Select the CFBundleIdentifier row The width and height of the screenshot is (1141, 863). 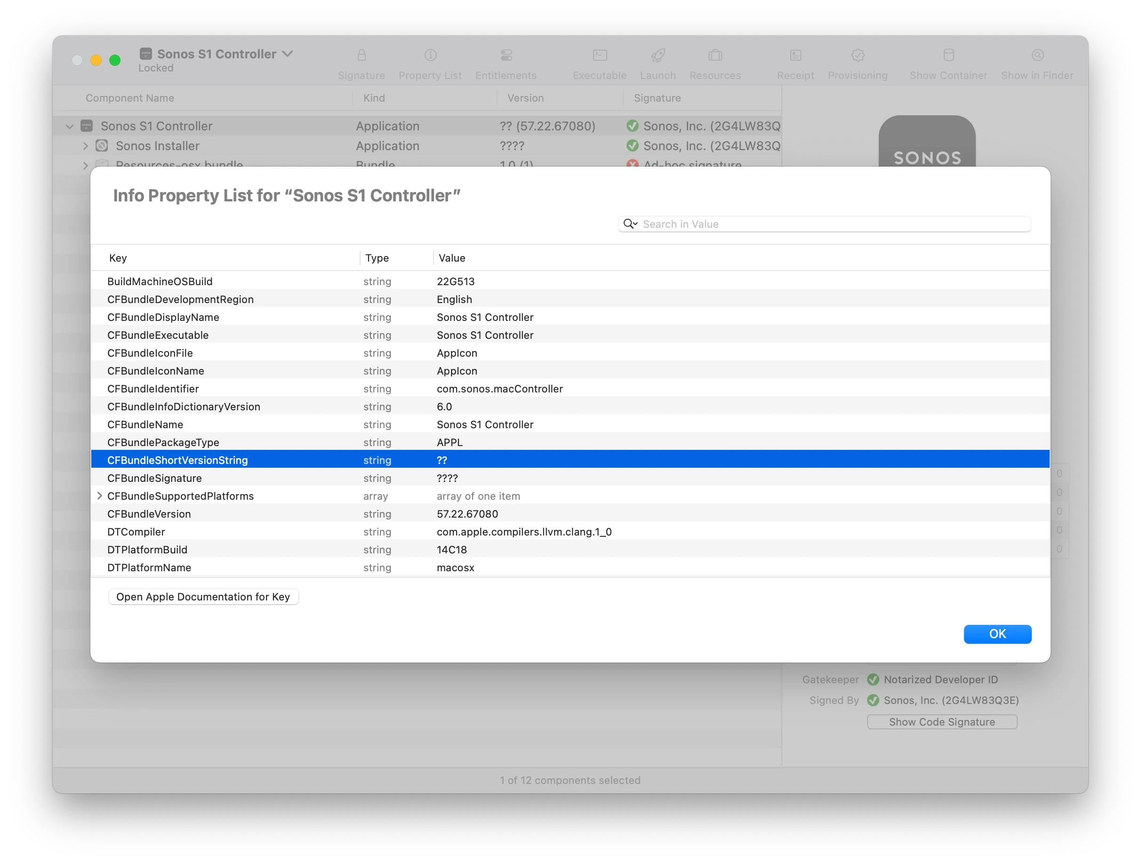pyautogui.click(x=570, y=389)
